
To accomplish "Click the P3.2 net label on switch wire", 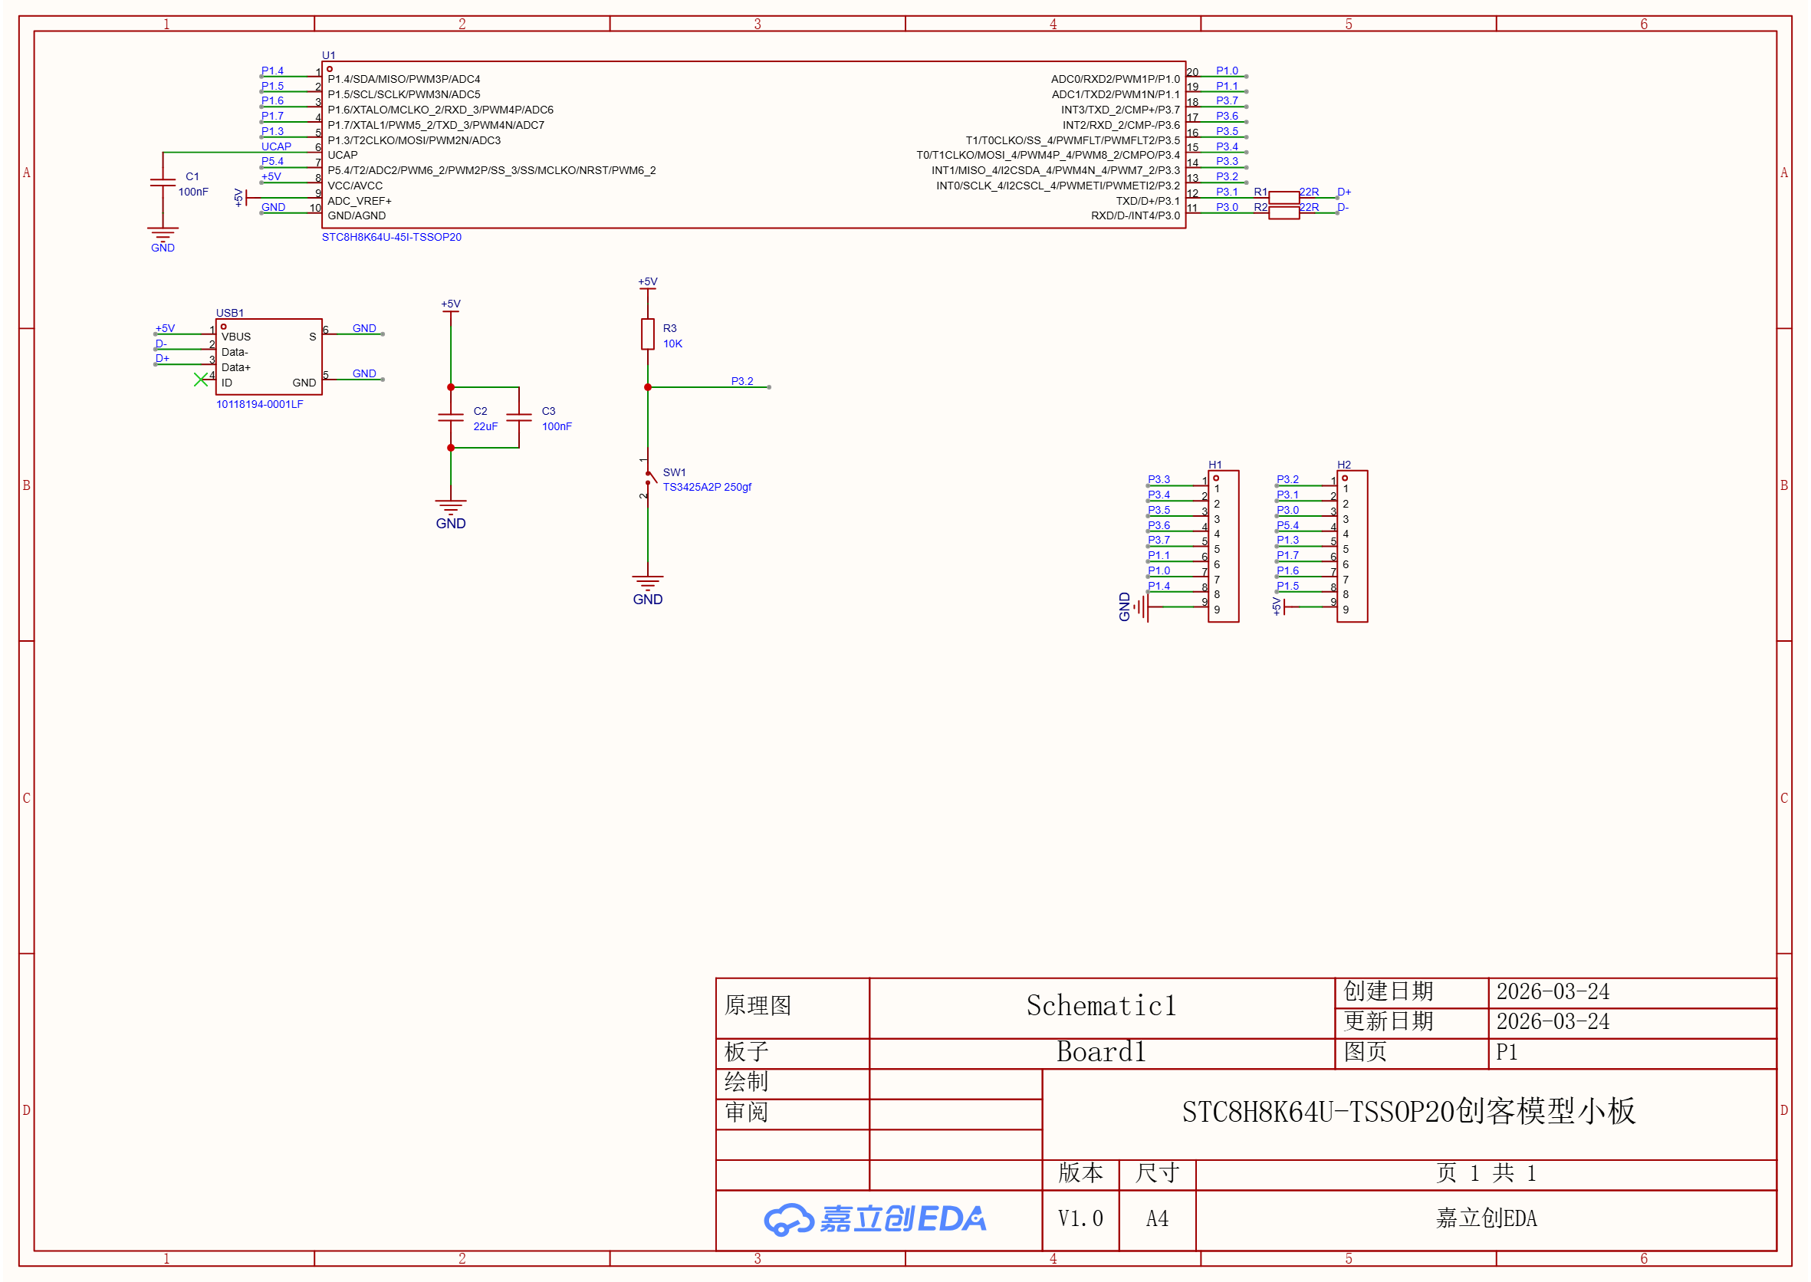I will 742,381.
